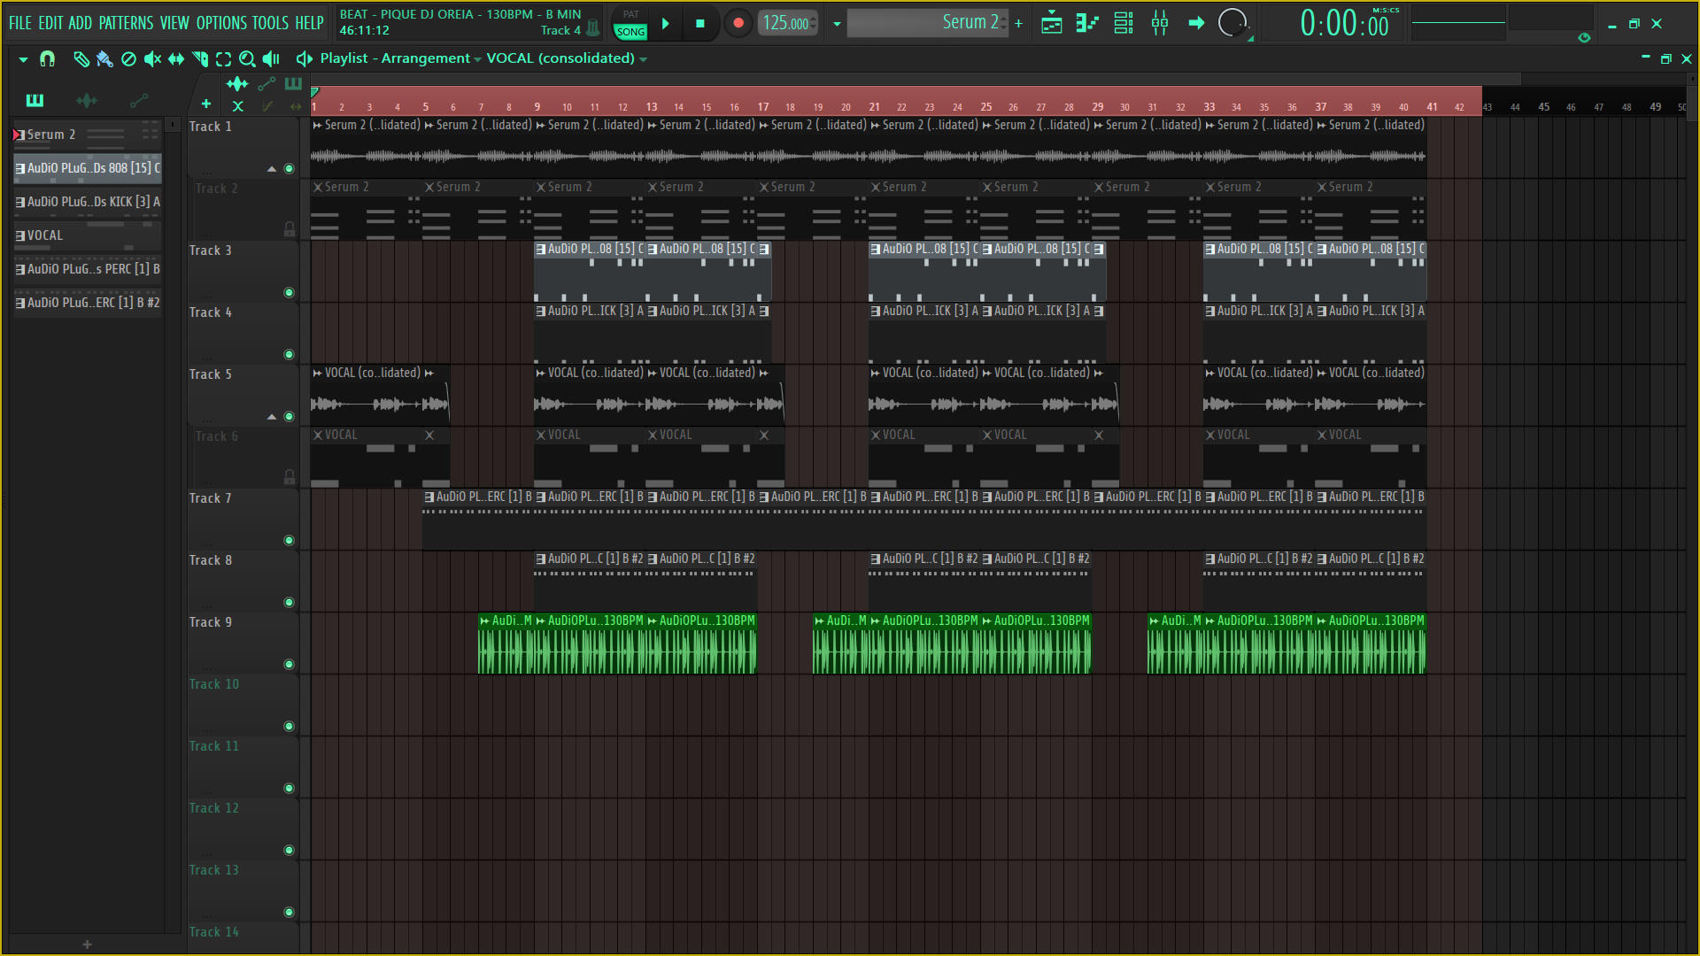1700x956 pixels.
Task: Open the PATTERNS menu
Action: coord(125,23)
